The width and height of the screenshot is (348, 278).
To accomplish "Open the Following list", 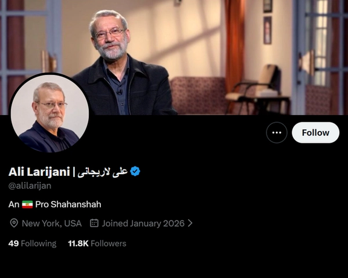I will [x=33, y=244].
